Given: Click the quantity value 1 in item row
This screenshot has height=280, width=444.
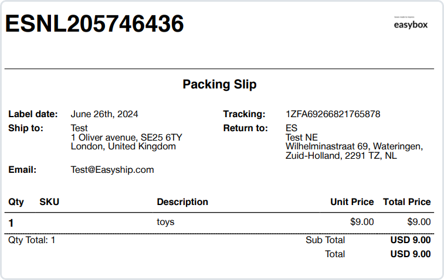Looking at the screenshot, I should (11, 223).
